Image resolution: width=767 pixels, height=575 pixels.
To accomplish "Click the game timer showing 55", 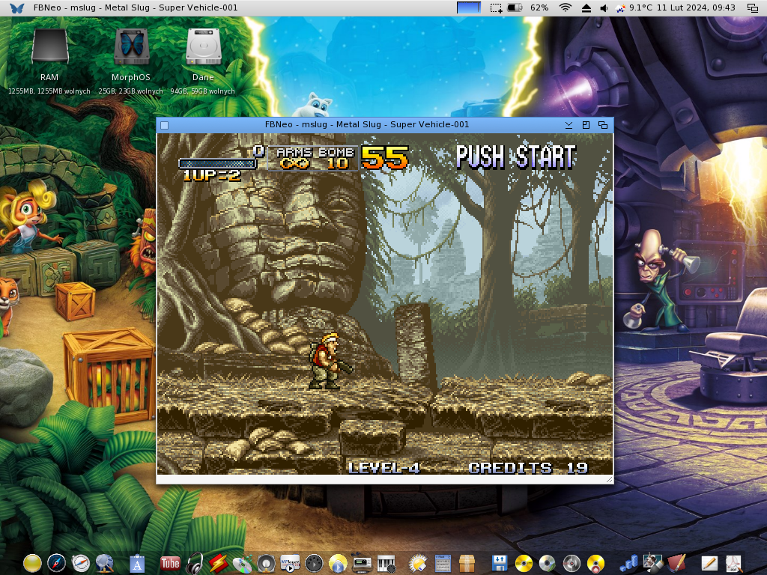I will click(x=384, y=157).
